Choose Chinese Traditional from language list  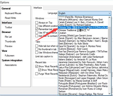click(x=83, y=30)
